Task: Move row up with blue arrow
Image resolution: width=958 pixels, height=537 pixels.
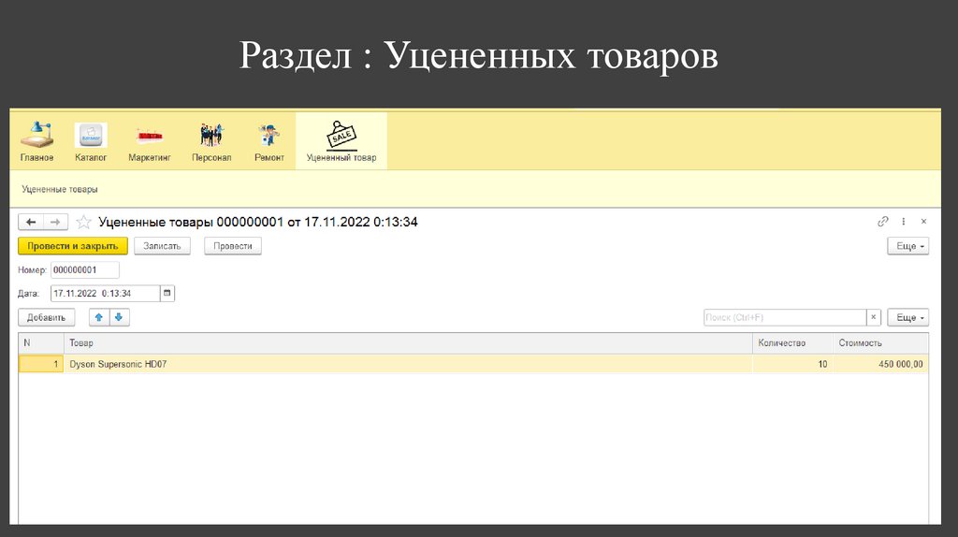Action: click(99, 318)
